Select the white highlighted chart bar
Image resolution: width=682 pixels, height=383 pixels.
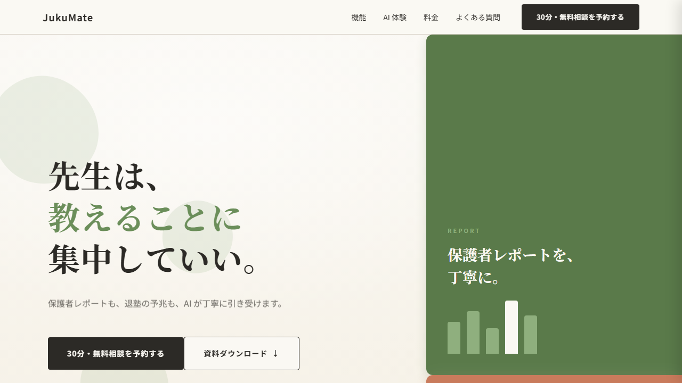[x=511, y=327]
